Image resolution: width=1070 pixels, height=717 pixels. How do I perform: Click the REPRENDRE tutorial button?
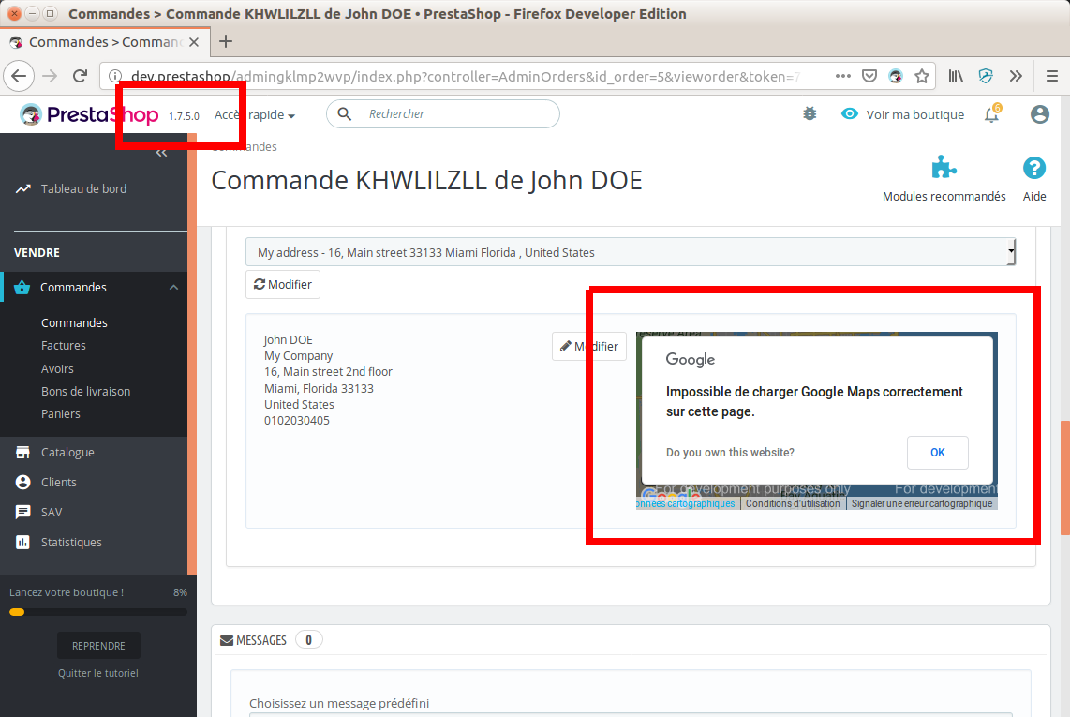point(99,645)
